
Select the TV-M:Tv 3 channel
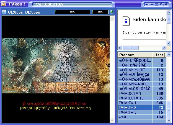142,112
